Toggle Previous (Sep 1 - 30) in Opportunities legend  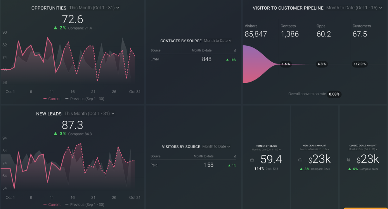click(84, 99)
